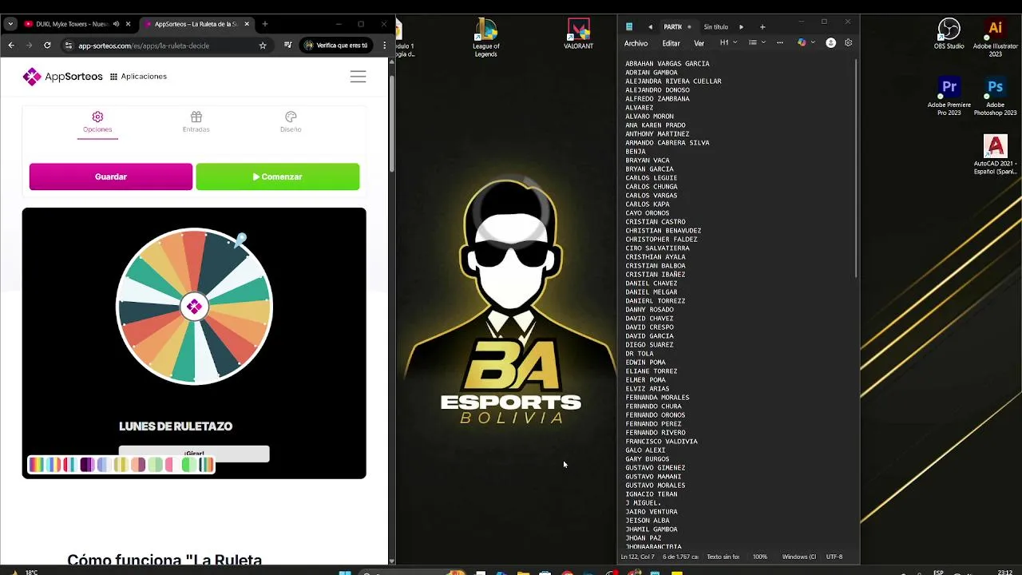Select the yellow olive palette swatch

point(121,465)
